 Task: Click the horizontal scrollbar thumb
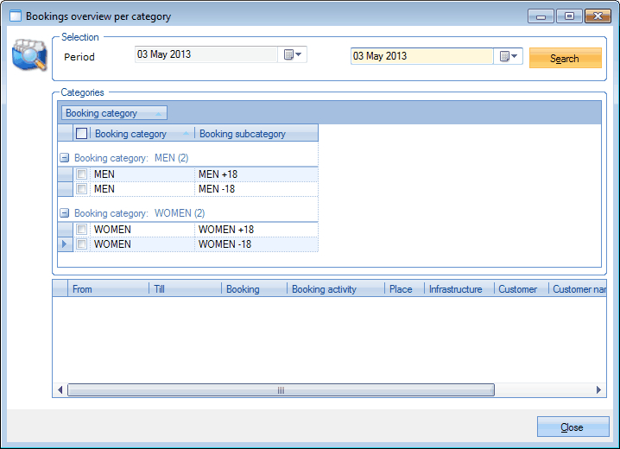[x=281, y=390]
